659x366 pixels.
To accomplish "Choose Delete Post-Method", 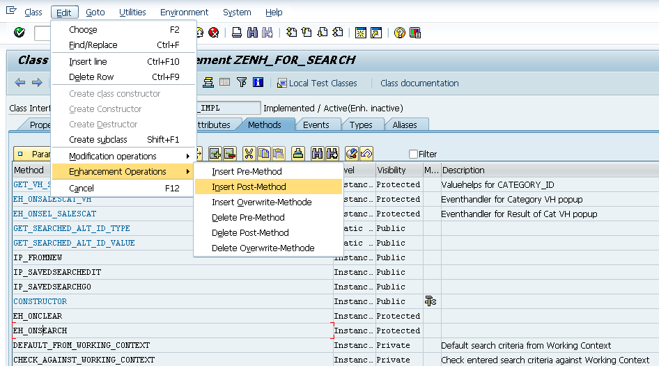I will (x=269, y=232).
